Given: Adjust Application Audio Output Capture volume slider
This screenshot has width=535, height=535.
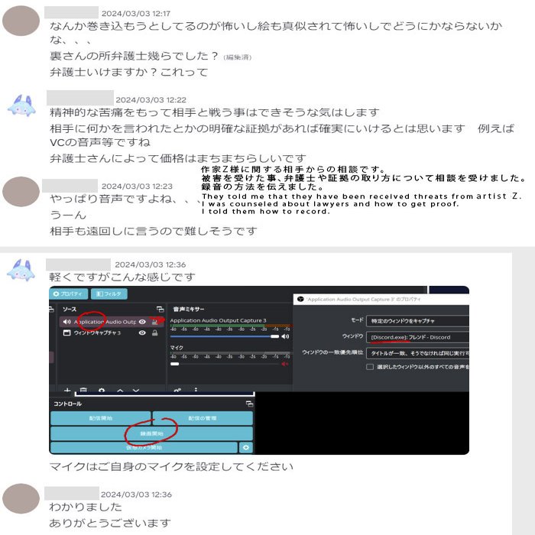Looking at the screenshot, I should [225, 336].
